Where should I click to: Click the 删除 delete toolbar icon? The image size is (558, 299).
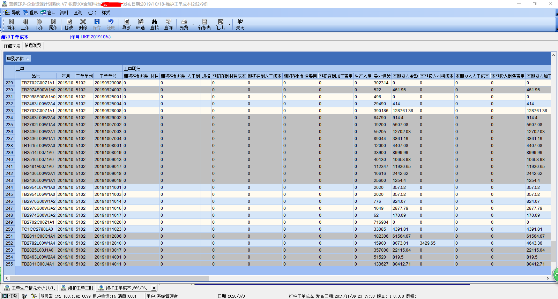[83, 24]
